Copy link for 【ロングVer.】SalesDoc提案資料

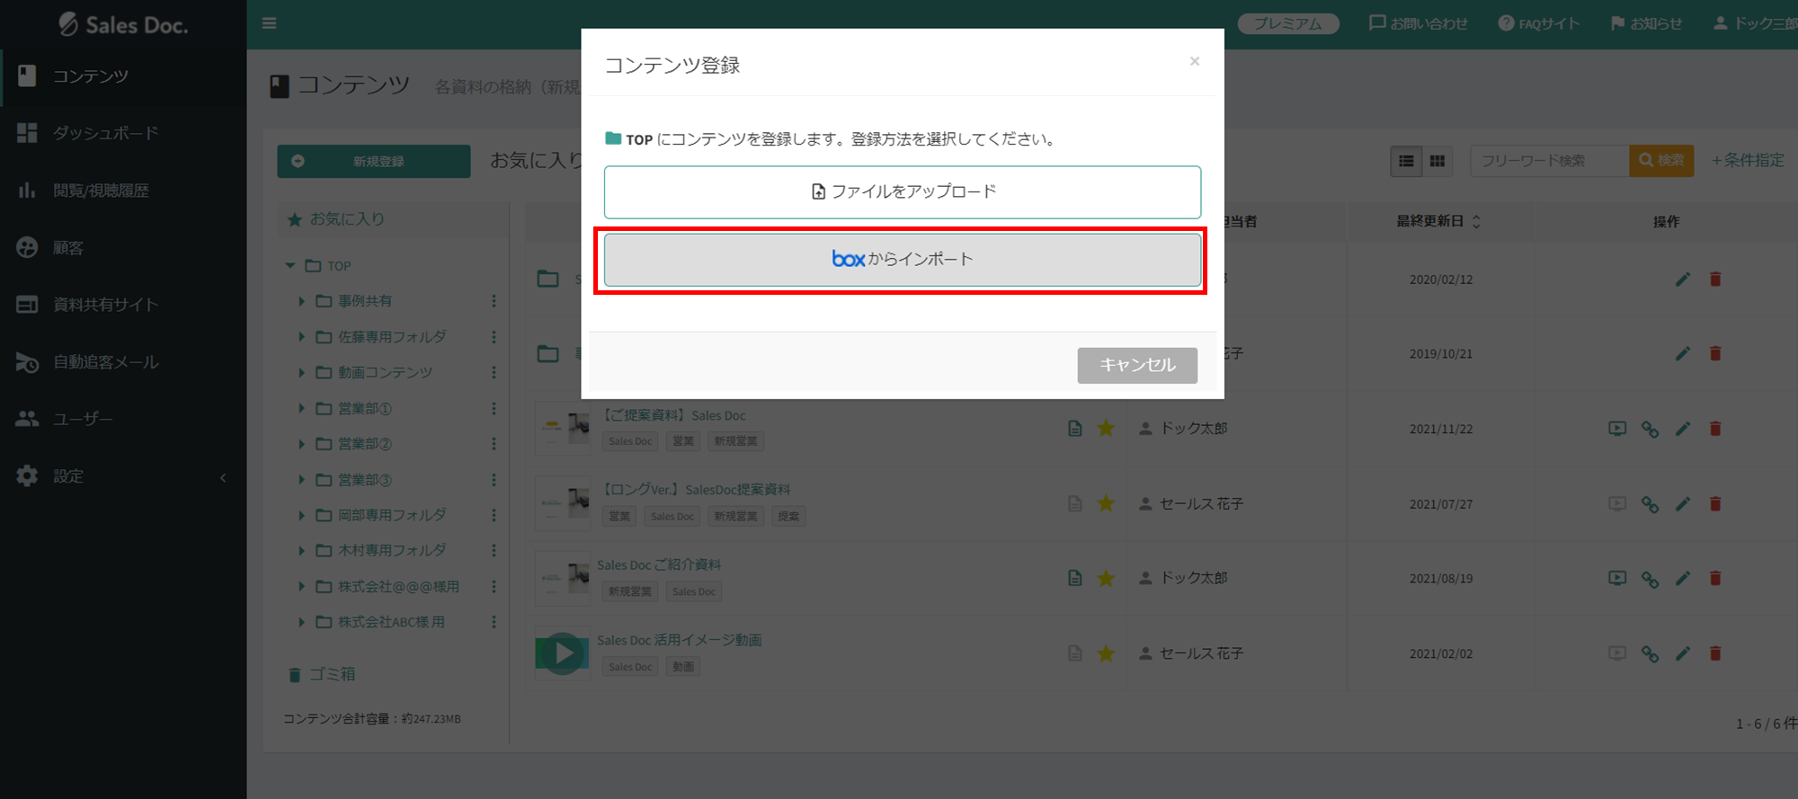coord(1649,504)
